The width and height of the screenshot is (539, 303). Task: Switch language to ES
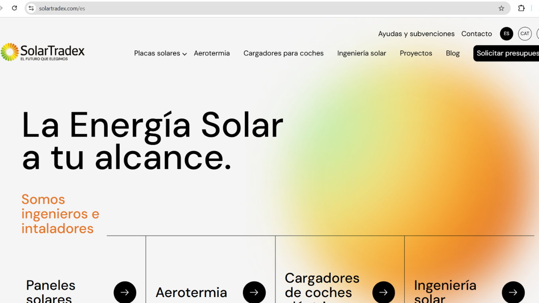[x=507, y=34]
